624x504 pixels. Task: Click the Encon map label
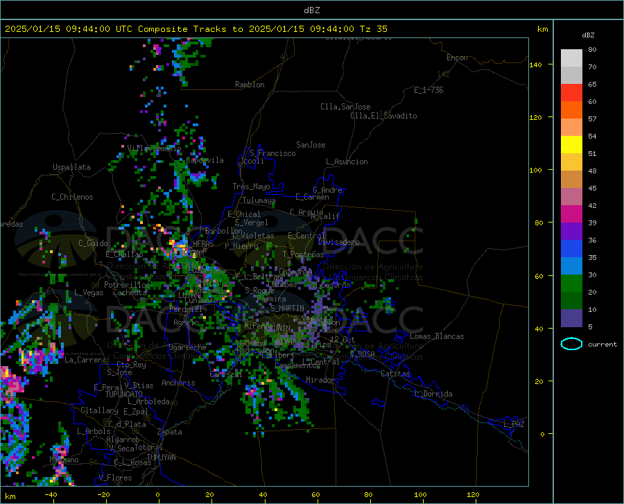457,58
